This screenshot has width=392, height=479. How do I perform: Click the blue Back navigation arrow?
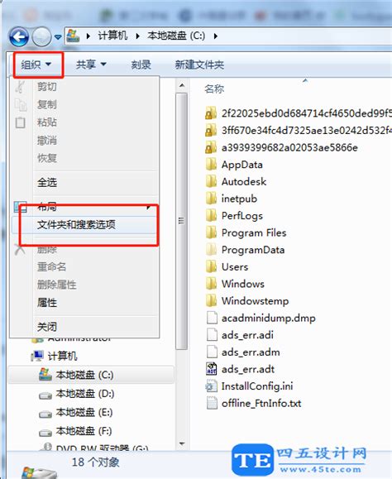click(x=19, y=37)
